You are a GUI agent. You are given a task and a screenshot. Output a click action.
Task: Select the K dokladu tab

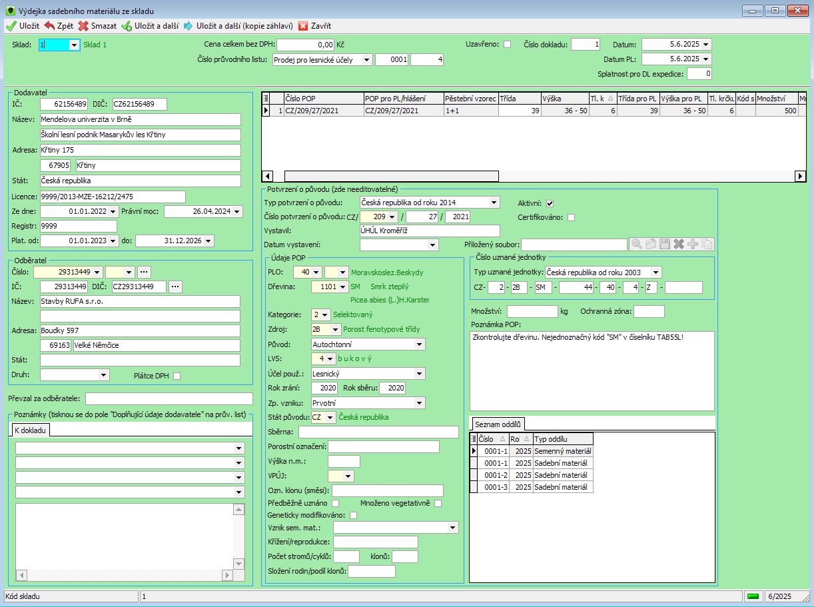(31, 430)
